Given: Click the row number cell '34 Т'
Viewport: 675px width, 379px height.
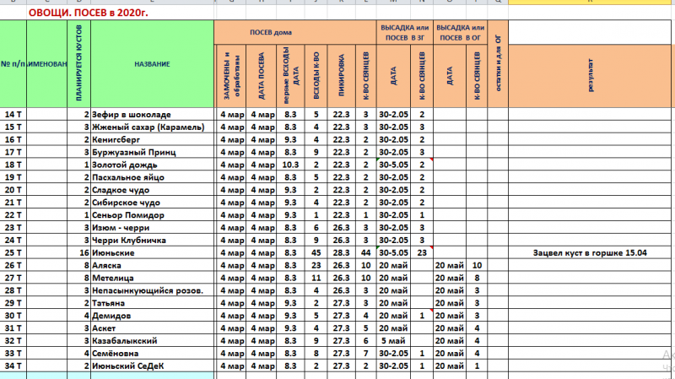Looking at the screenshot, I should pos(13,366).
